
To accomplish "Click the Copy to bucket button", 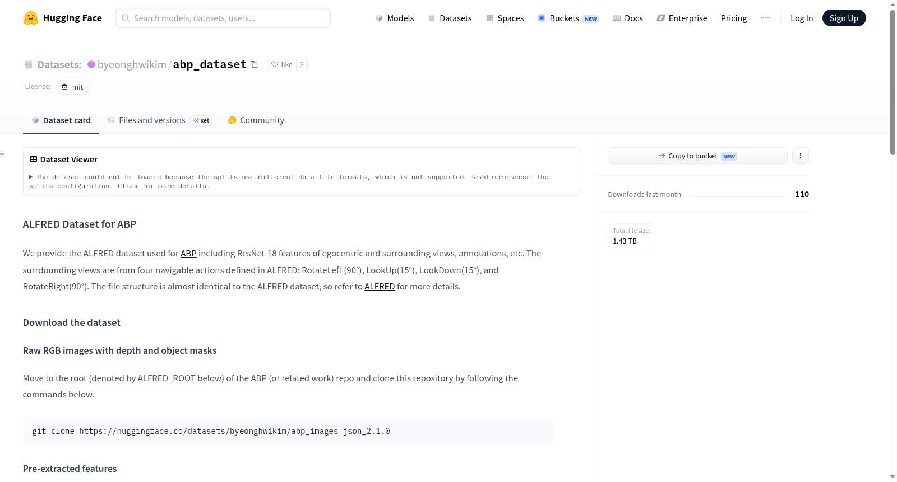I will pos(697,156).
